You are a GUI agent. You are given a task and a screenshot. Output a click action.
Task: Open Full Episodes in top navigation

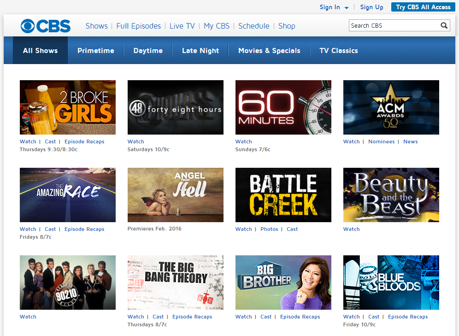click(x=138, y=26)
